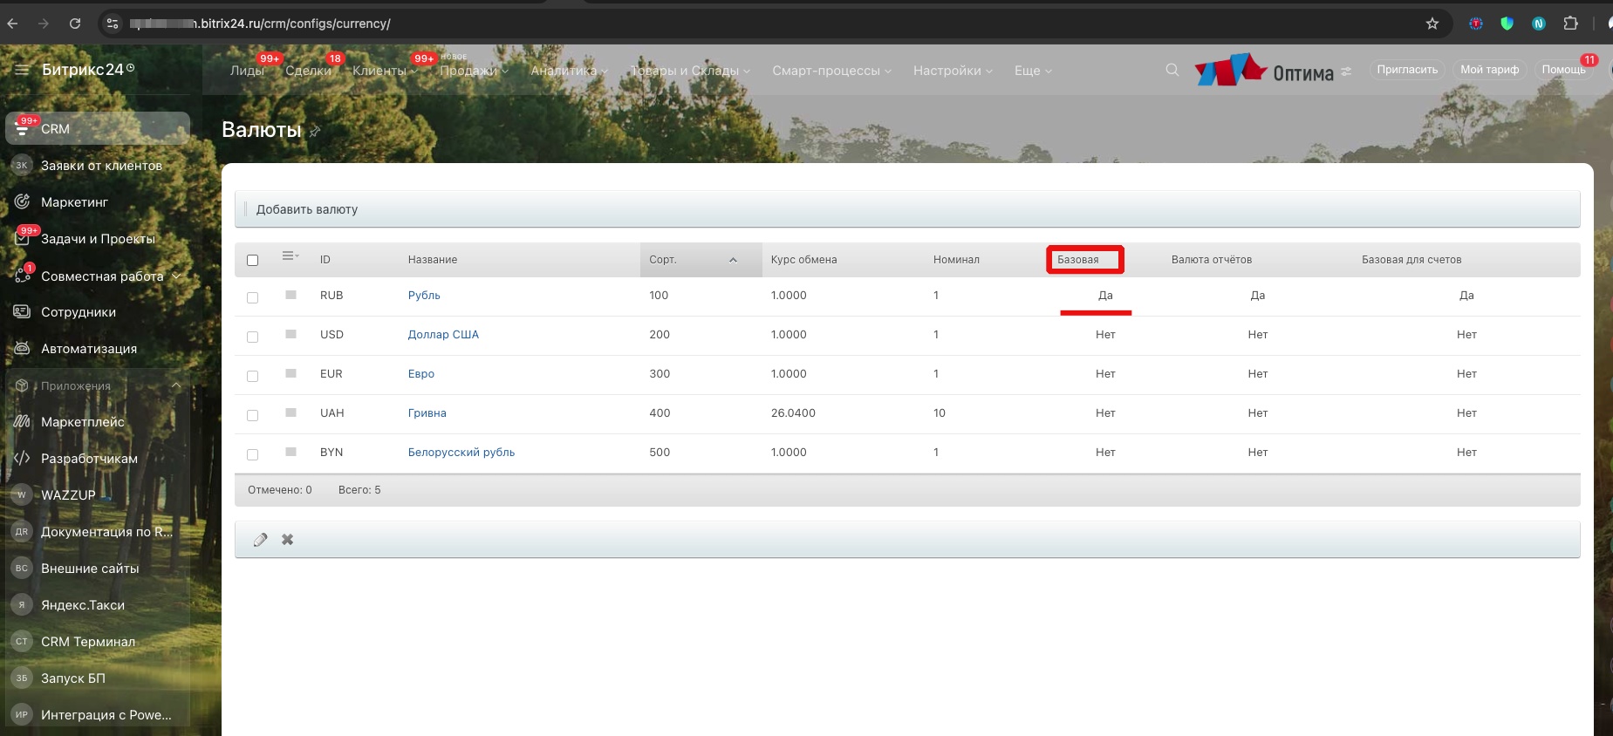Viewport: 1613px width, 736px height.
Task: Select the USD row checkbox
Action: 253,337
